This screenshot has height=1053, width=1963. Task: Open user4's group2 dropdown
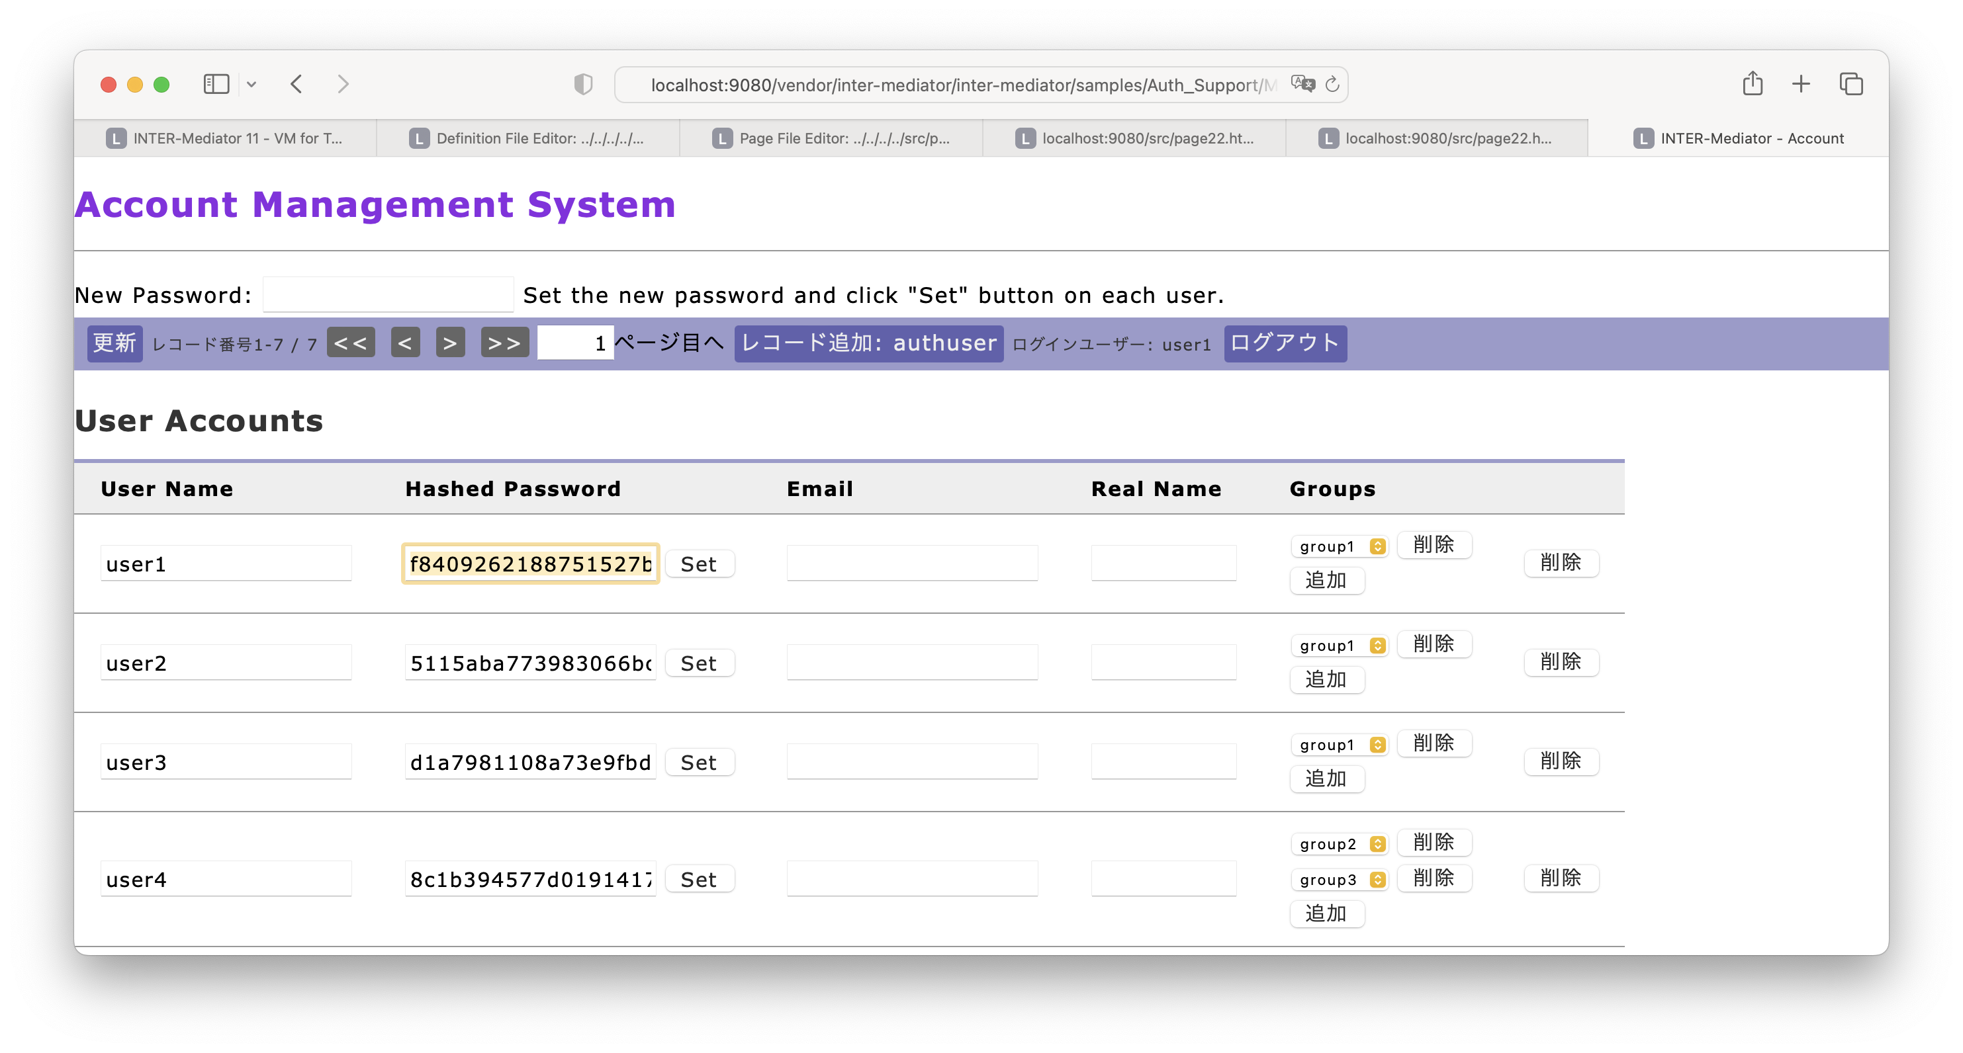(x=1340, y=843)
